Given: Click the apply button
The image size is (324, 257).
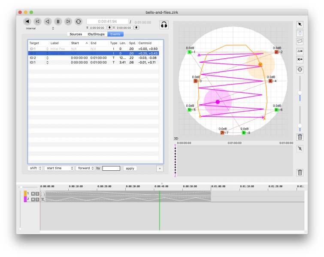Looking at the screenshot, I should (130, 168).
